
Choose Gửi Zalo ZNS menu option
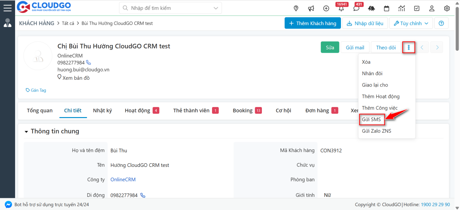pos(376,131)
